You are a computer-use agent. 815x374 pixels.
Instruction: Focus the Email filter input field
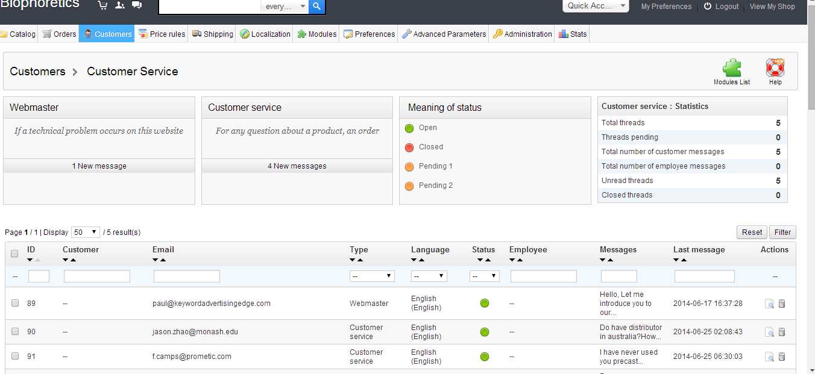(187, 276)
